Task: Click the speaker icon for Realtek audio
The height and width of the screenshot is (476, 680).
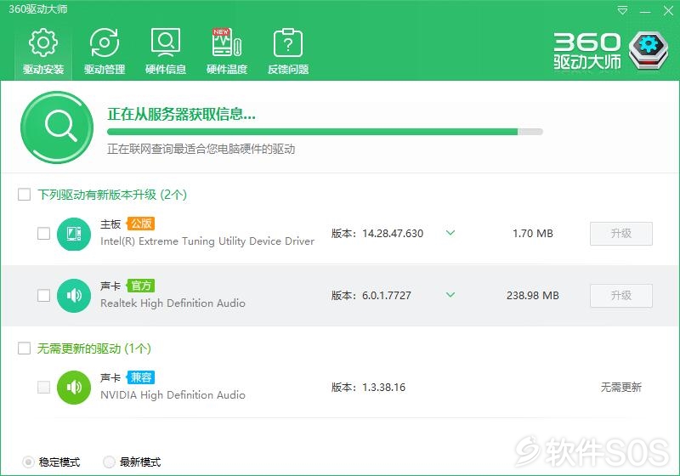Action: 74,296
